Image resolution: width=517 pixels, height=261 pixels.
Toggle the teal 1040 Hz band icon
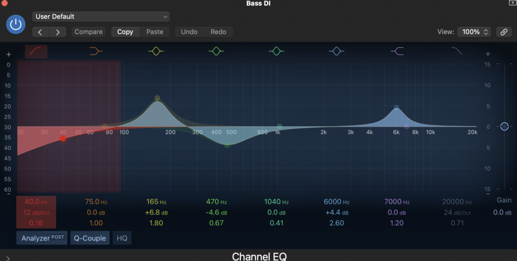click(276, 51)
